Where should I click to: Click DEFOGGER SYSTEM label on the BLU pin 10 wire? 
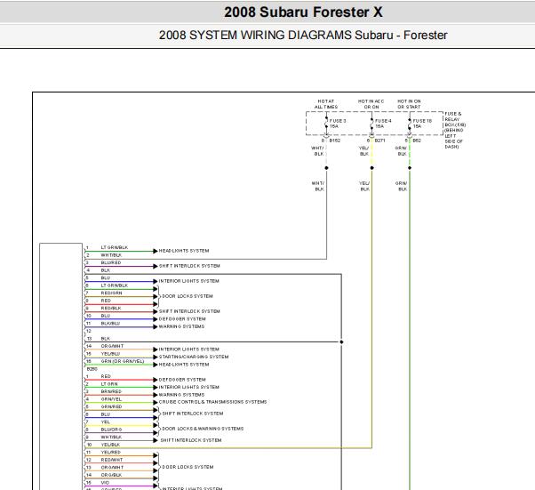click(182, 319)
